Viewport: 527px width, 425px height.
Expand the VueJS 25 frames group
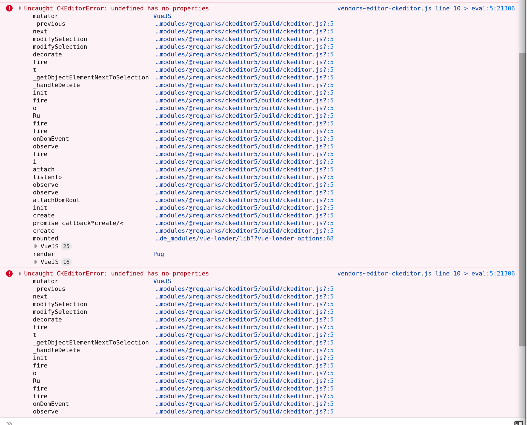tap(36, 246)
